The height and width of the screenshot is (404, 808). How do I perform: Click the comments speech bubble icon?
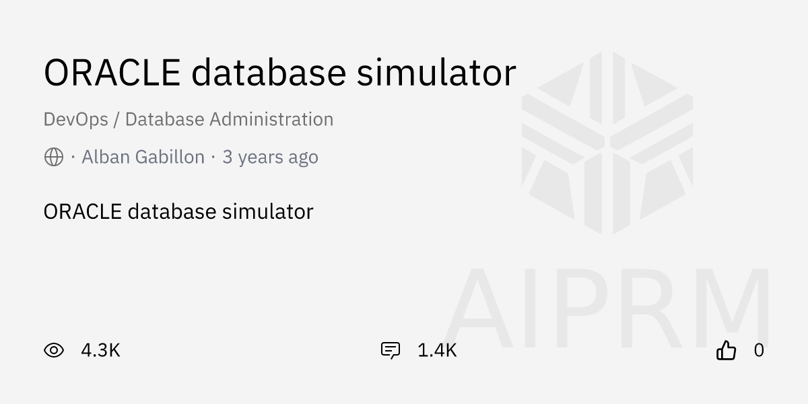click(x=391, y=350)
